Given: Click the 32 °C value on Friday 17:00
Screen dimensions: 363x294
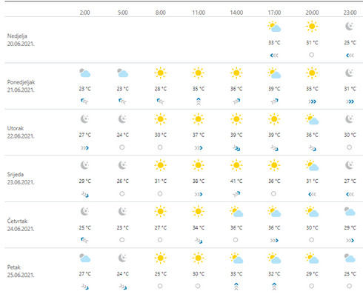Looking at the screenshot, I should coord(274,274).
